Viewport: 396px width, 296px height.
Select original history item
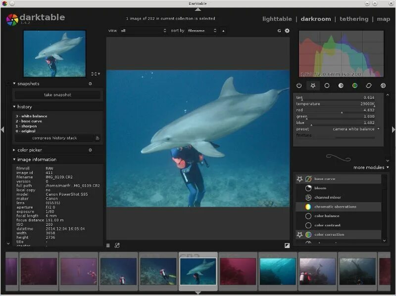(x=26, y=131)
